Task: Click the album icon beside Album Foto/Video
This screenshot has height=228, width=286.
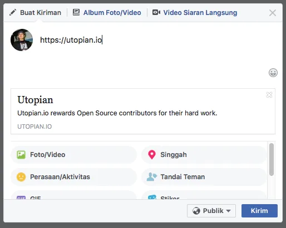Action: pos(76,12)
